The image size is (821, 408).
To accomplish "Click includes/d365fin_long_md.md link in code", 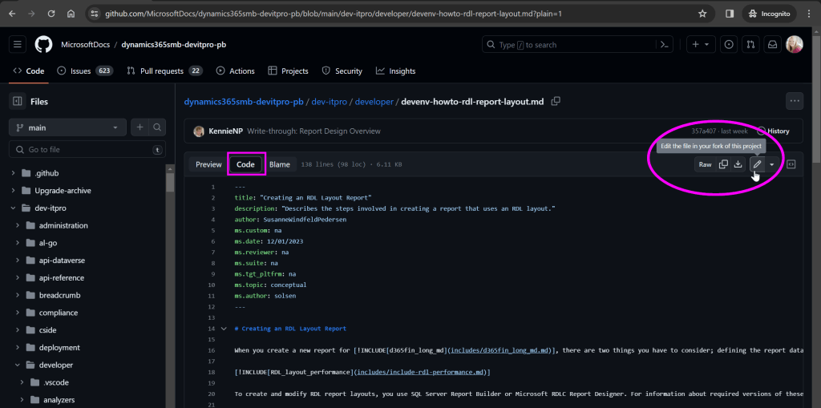I will pos(499,350).
